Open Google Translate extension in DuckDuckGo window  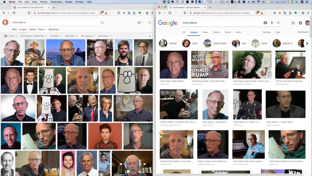pos(129,13)
